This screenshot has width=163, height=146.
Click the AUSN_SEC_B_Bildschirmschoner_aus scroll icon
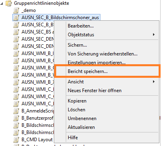click(x=16, y=18)
